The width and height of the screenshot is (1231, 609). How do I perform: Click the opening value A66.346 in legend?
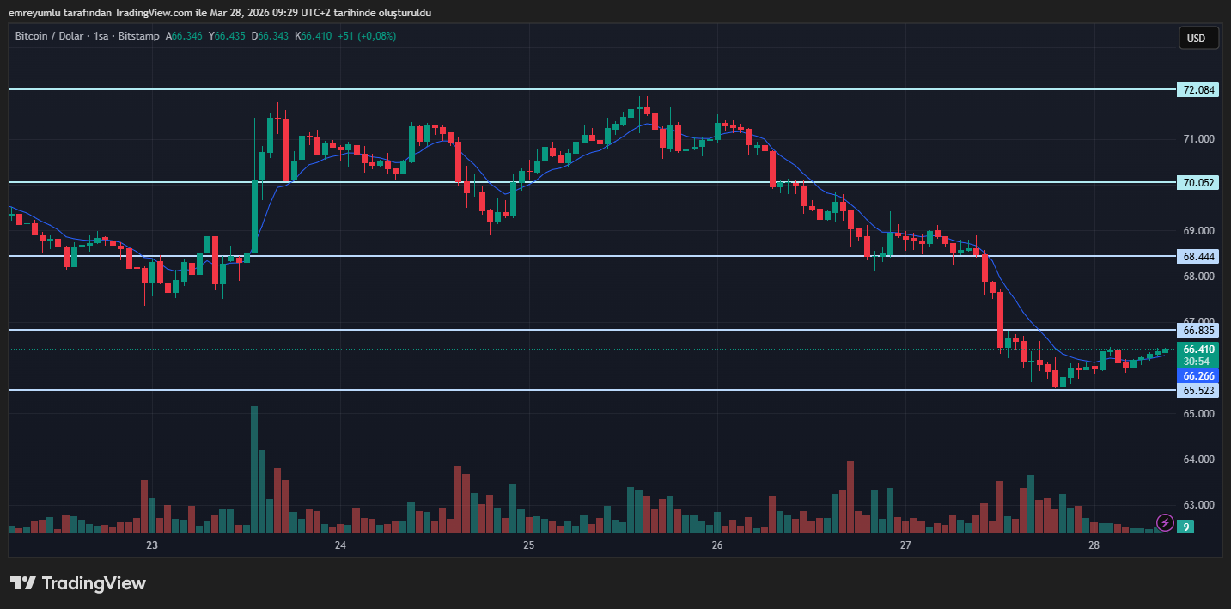click(x=185, y=36)
